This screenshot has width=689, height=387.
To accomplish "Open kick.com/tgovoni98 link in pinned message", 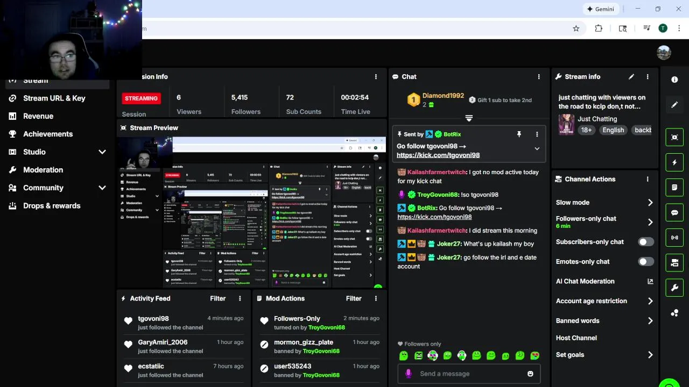I will coord(438,155).
